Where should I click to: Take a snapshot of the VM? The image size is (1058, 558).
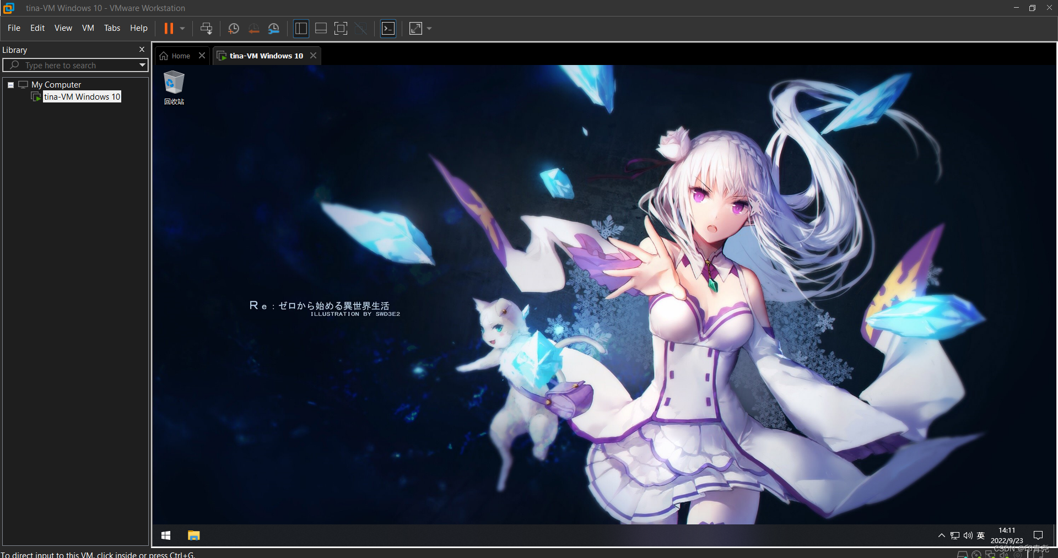point(234,29)
